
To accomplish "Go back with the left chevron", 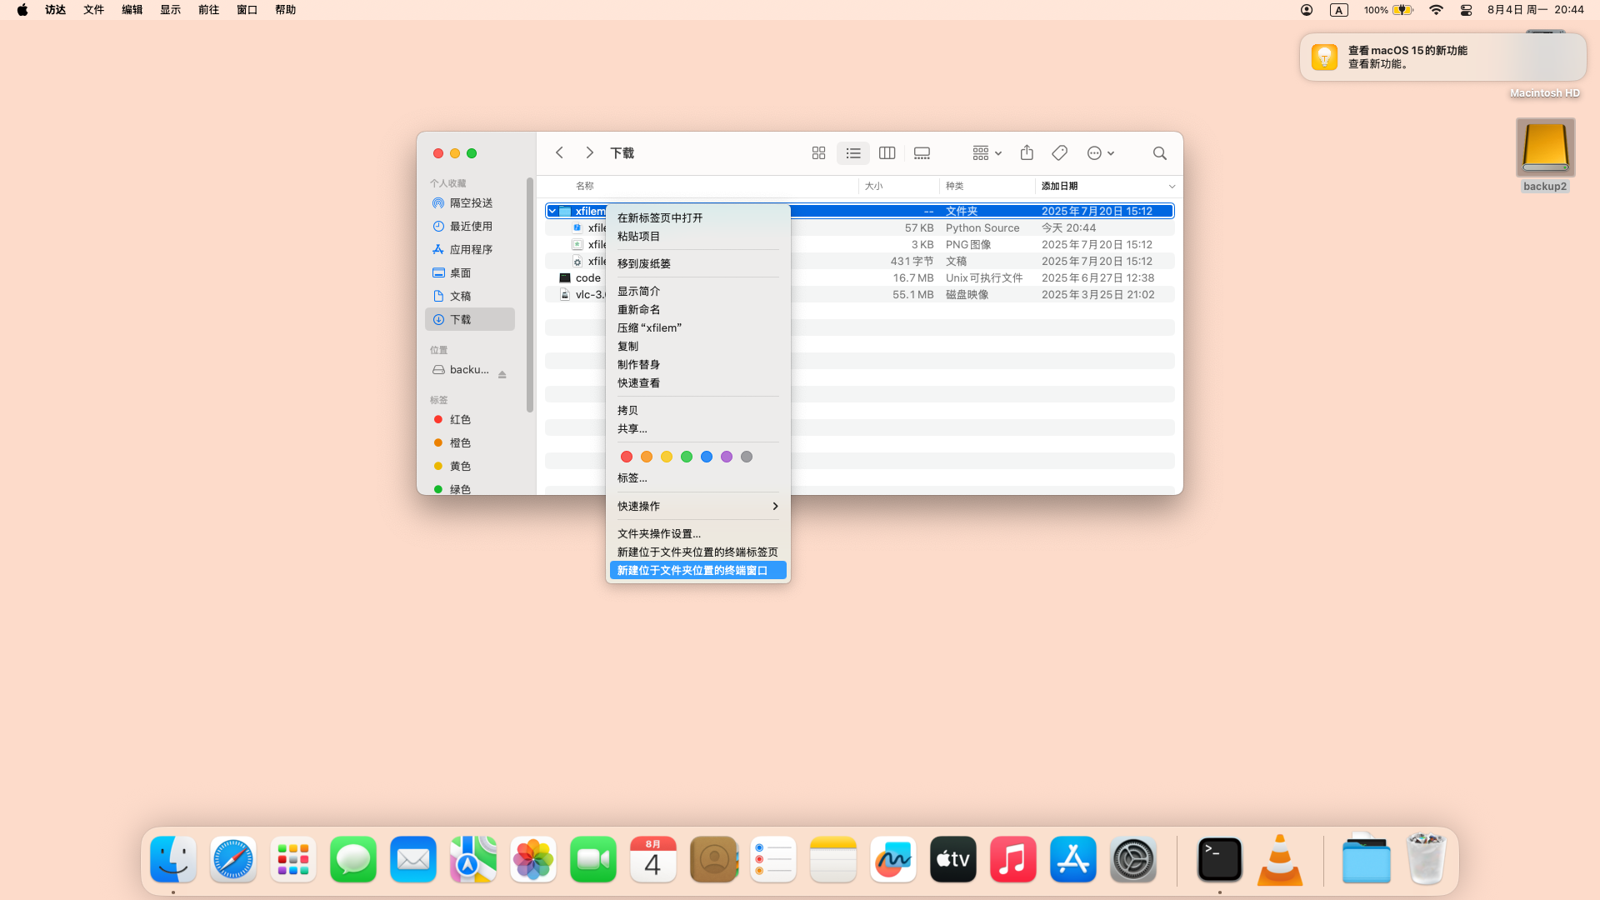I will pyautogui.click(x=560, y=153).
